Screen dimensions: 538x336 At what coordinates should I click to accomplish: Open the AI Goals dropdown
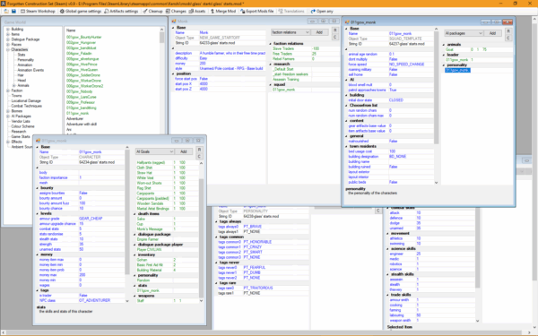point(155,151)
